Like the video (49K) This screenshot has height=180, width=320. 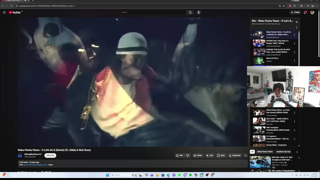[179, 155]
